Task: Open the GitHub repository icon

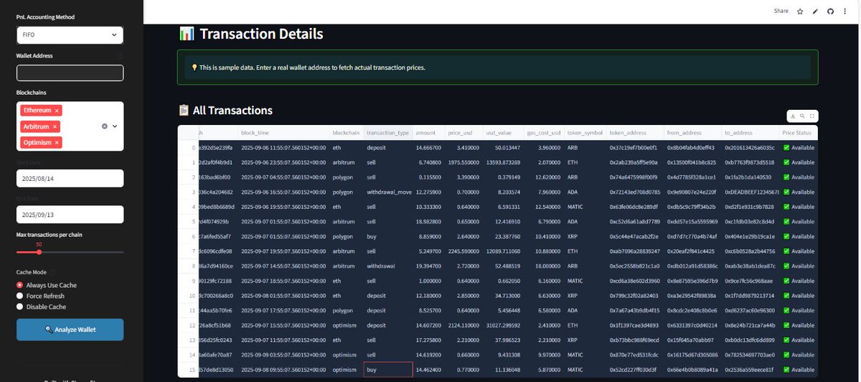Action: (x=831, y=11)
